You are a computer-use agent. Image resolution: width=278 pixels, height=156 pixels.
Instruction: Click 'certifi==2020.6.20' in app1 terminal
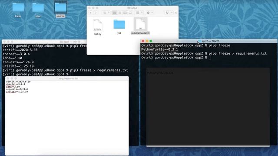coord(20,50)
